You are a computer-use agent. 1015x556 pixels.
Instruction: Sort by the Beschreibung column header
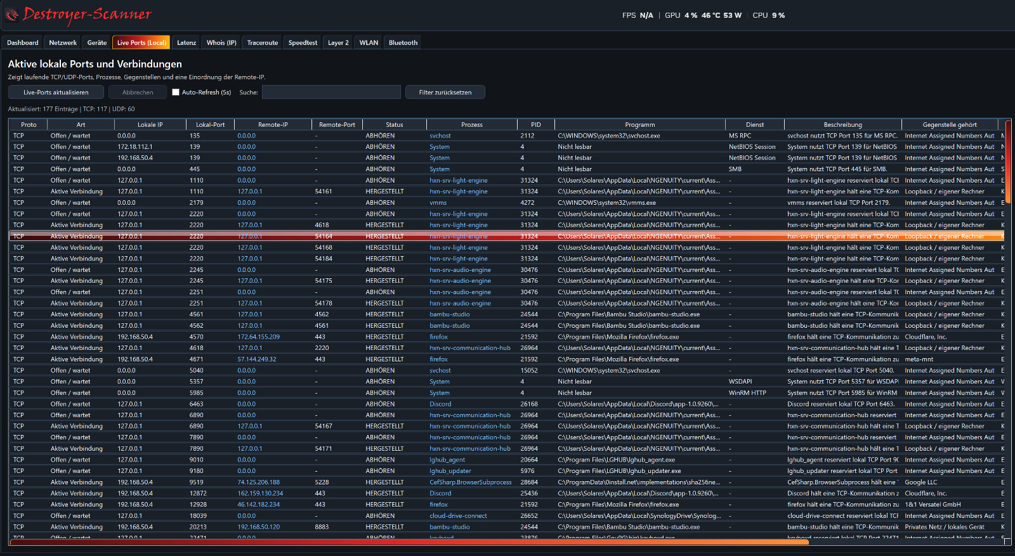pos(843,125)
